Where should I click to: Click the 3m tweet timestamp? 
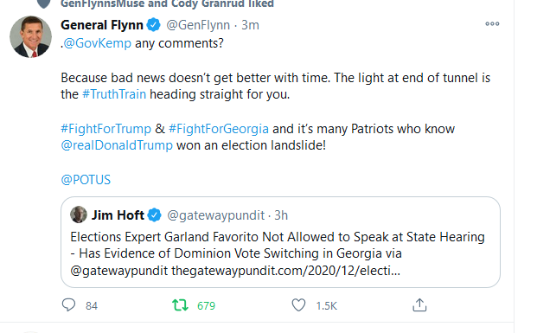(250, 25)
